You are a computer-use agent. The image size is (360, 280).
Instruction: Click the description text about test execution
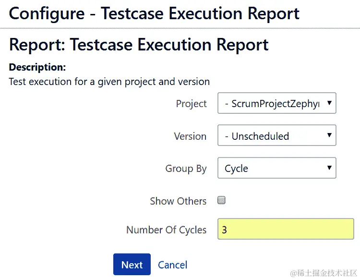coord(109,81)
